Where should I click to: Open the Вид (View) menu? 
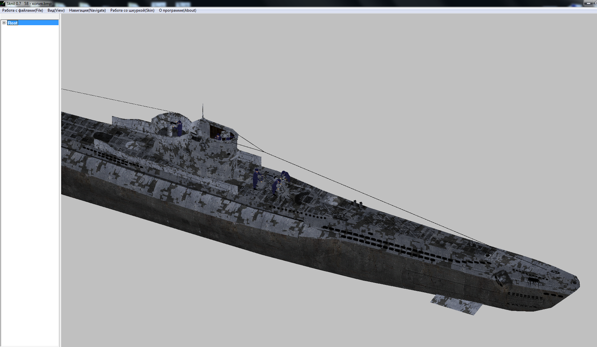(56, 10)
